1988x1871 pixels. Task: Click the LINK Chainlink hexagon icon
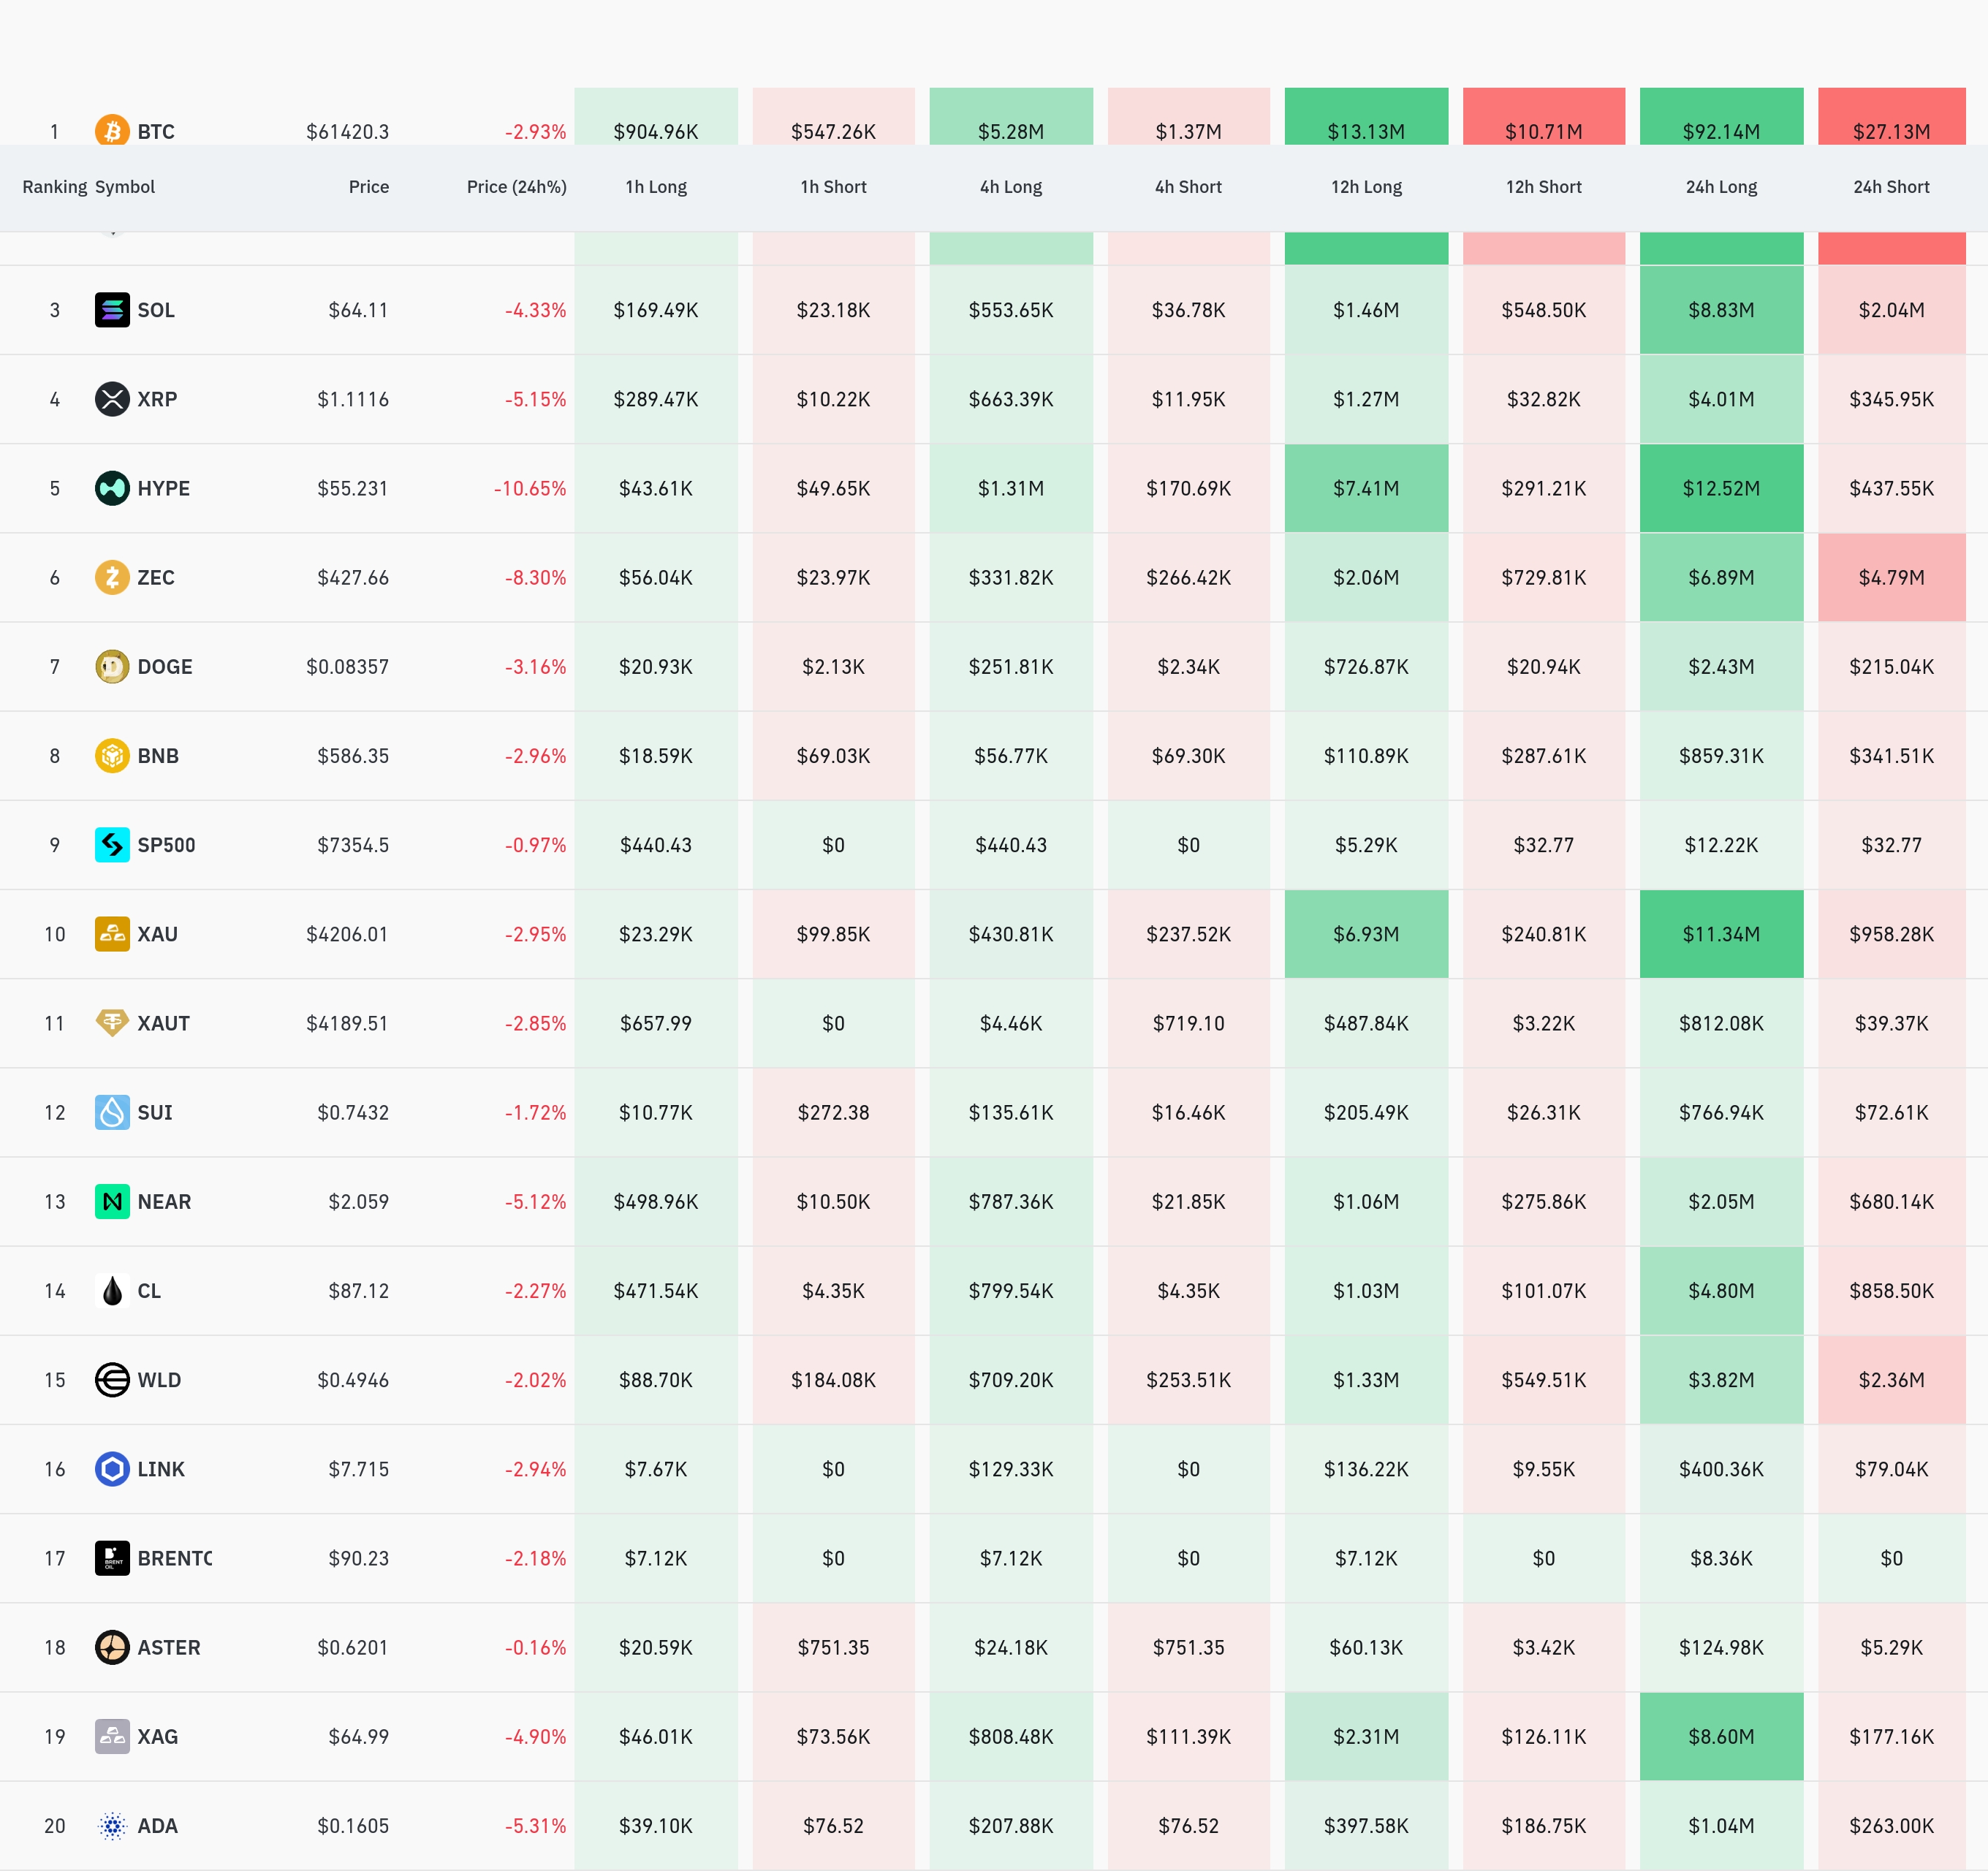(x=112, y=1468)
